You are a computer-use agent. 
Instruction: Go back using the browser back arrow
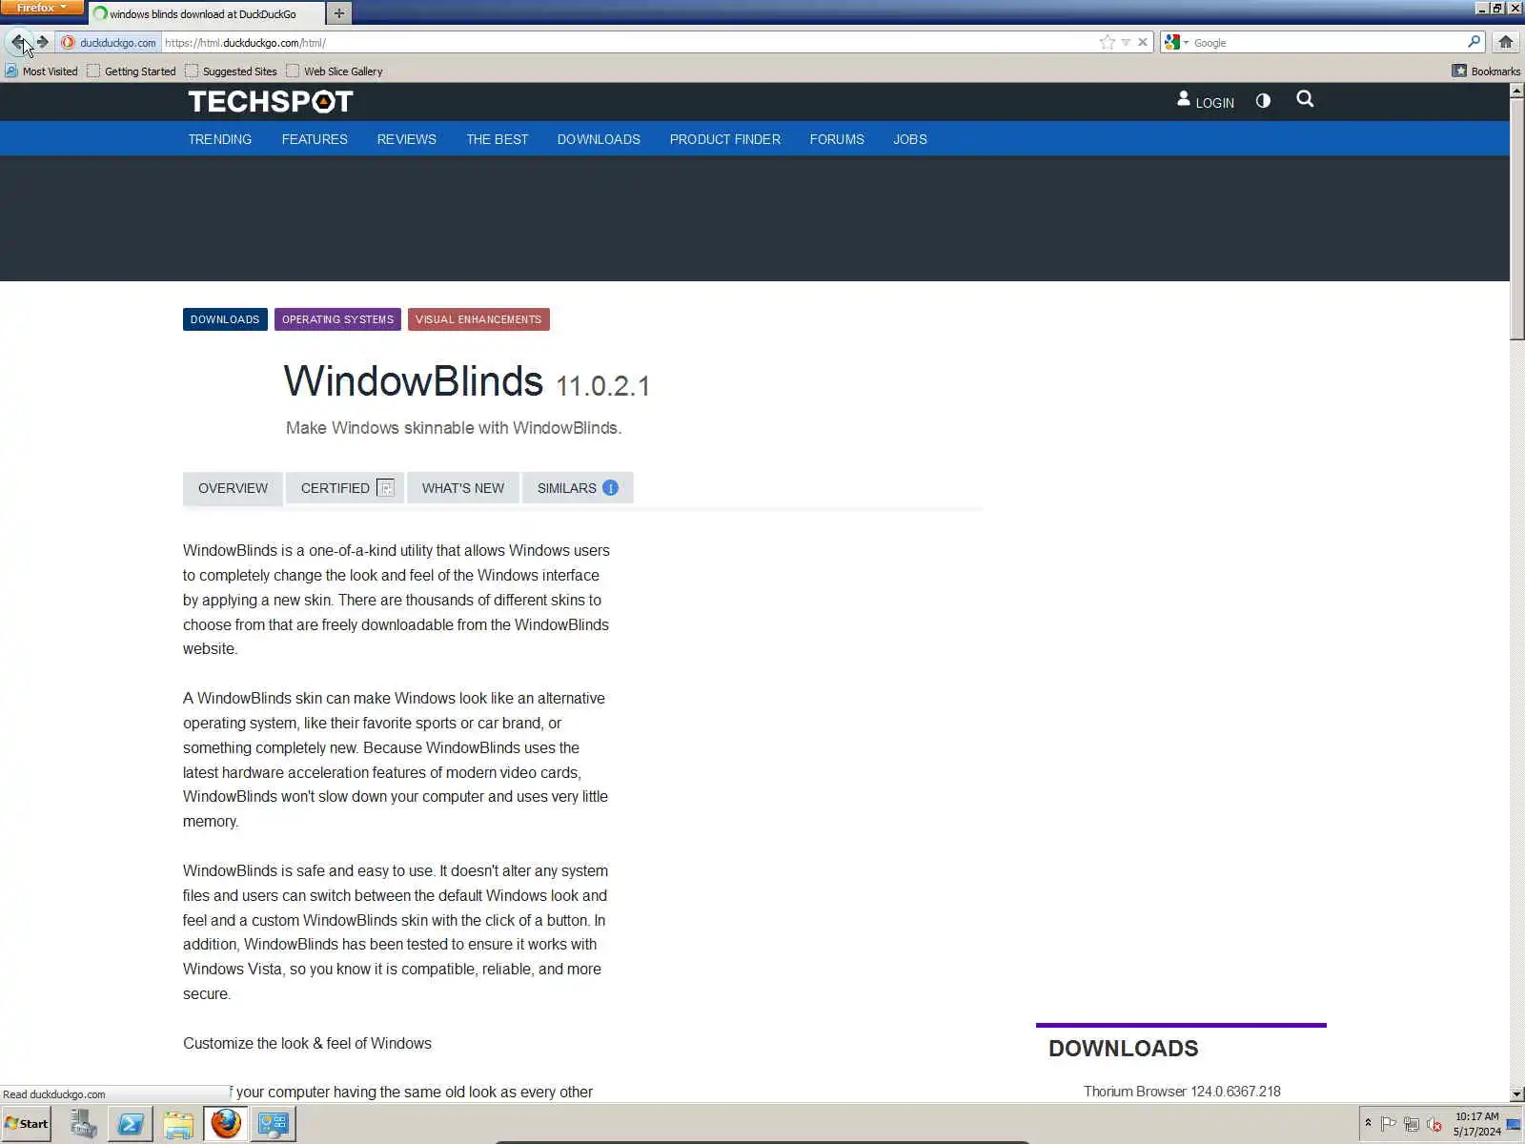tap(18, 42)
